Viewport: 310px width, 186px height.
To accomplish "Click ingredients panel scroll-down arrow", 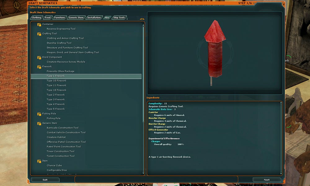I will coord(281,173).
